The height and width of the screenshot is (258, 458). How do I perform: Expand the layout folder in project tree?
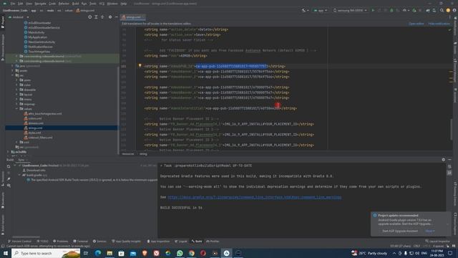tap(17, 94)
